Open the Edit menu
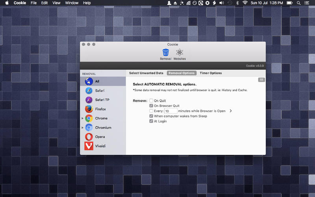The image size is (315, 197). coord(44,3)
